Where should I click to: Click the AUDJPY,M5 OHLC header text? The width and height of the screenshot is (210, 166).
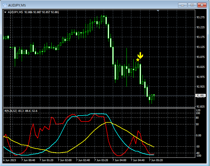tap(33, 12)
